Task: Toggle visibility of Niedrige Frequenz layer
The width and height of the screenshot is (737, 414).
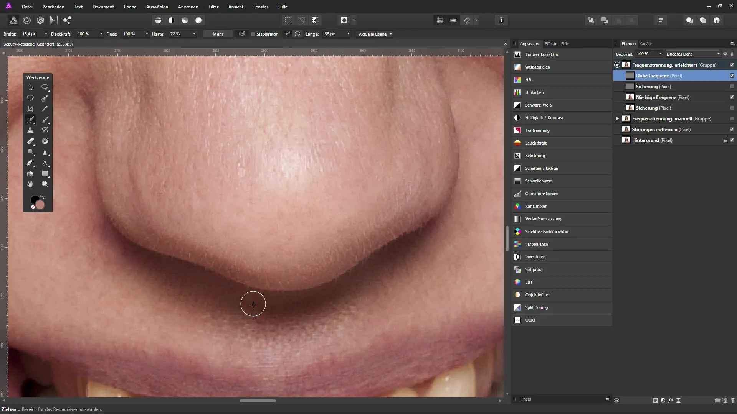Action: tap(732, 97)
